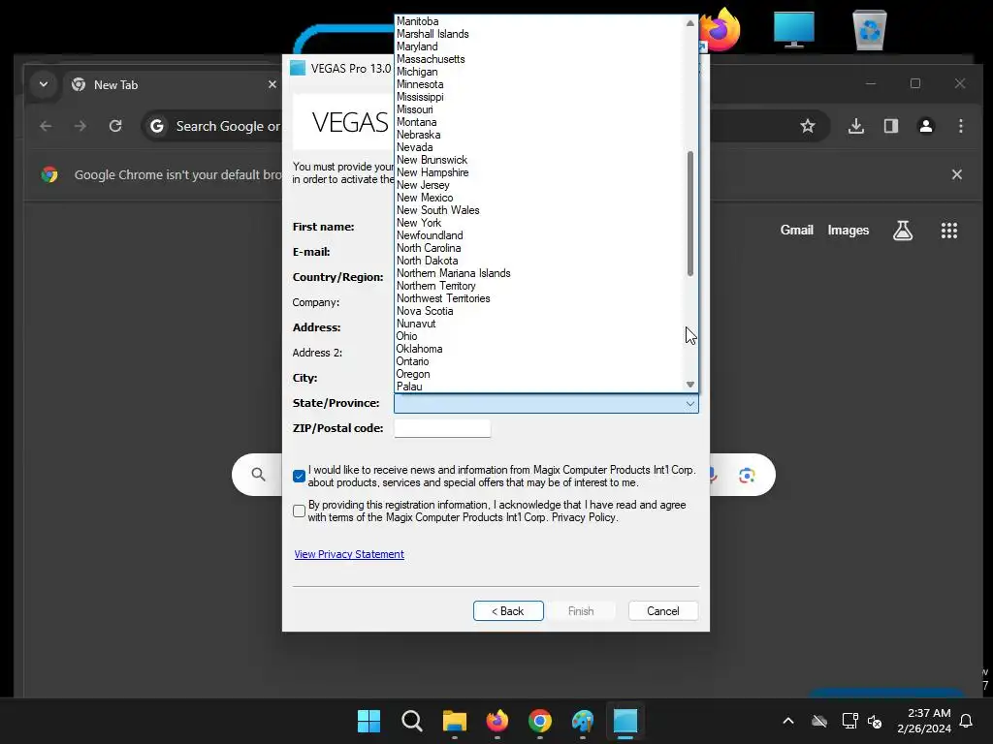Open the View Privacy Statement link
The image size is (993, 744).
tap(349, 554)
